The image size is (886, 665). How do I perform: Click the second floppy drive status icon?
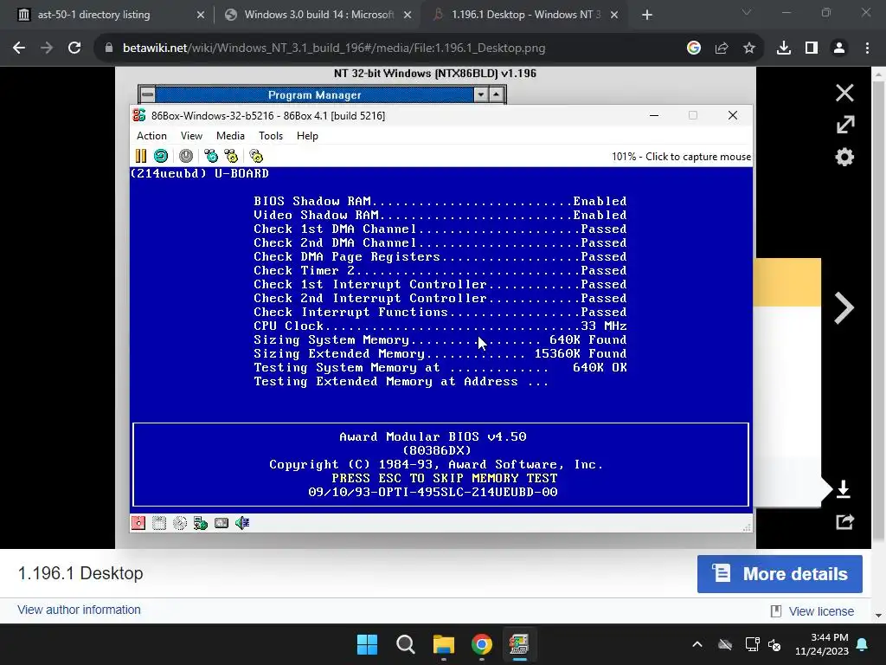point(159,523)
